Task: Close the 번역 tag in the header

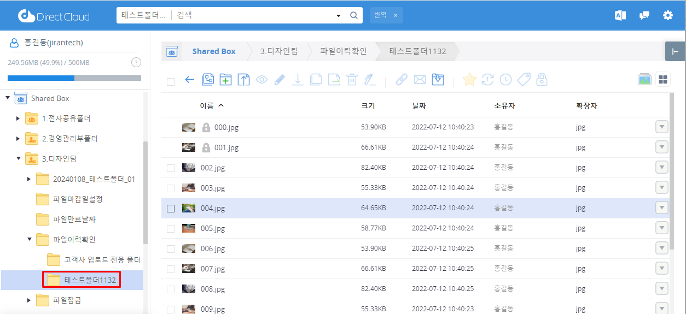Action: (396, 15)
